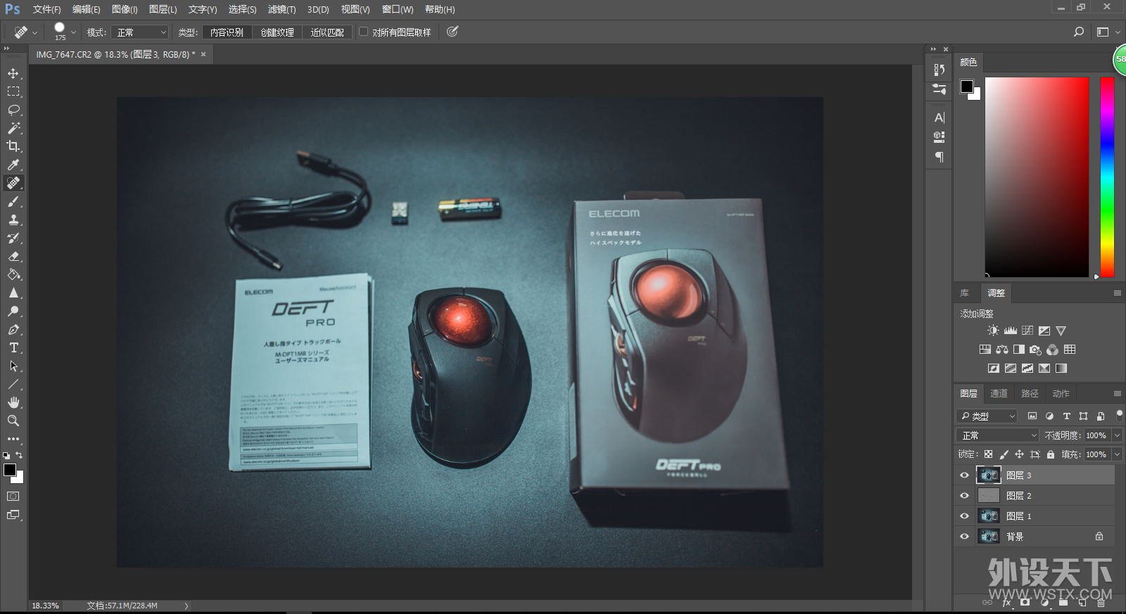Toggle lock all padlock icon

(1051, 454)
